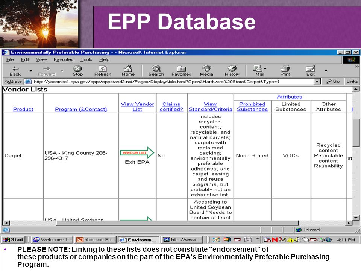
Task: Click the Exit EPA text
Action: pos(137,162)
